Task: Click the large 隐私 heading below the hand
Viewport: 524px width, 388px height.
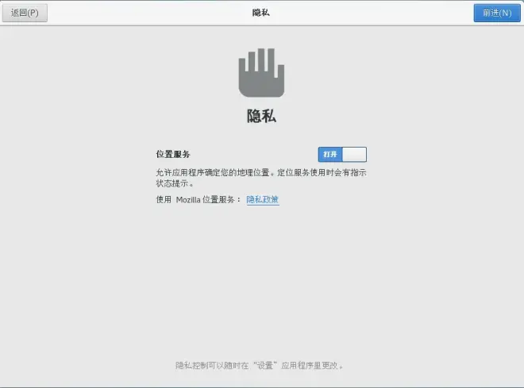Action: point(261,116)
